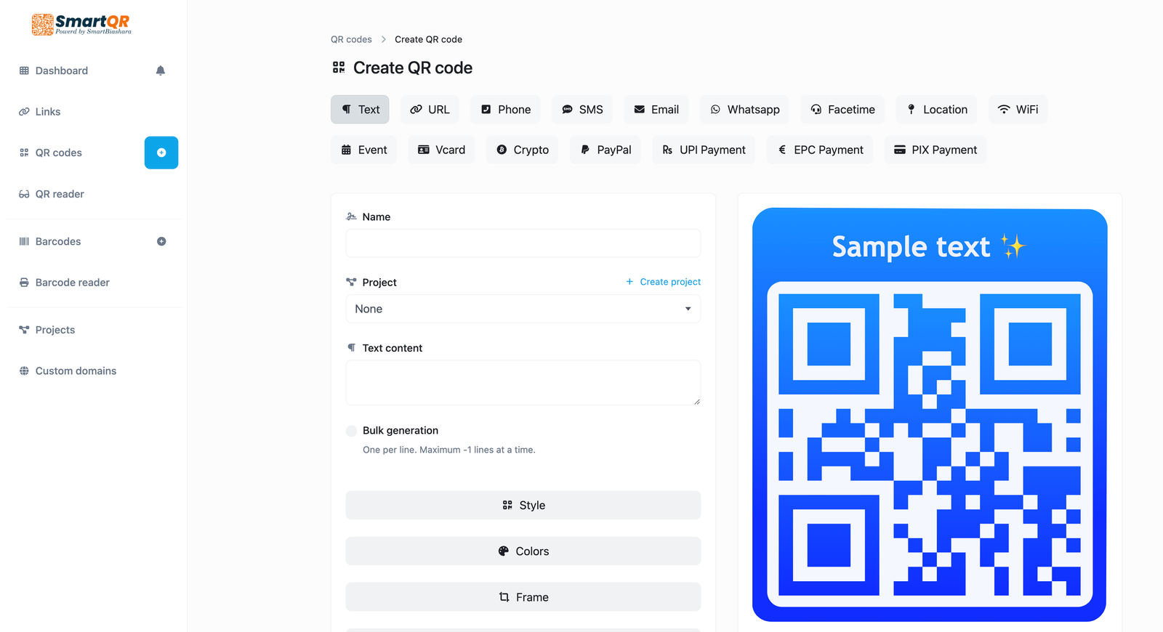Screen dimensions: 1163x632
Task: Click the SmartQR logo
Action: pos(81,24)
